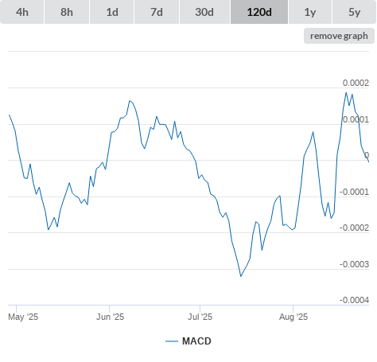Click the Jun '25 axis label
Image resolution: width=377 pixels, height=362 pixels.
point(110,317)
